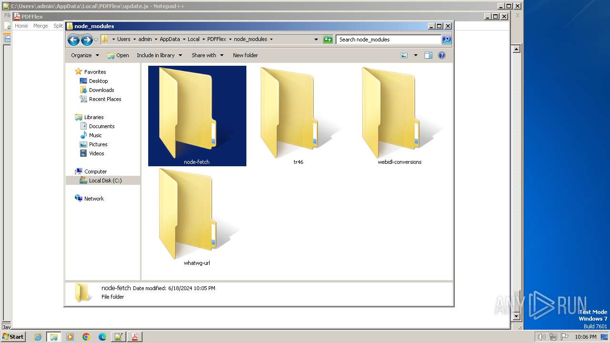Go back in Explorer navigation

click(73, 40)
